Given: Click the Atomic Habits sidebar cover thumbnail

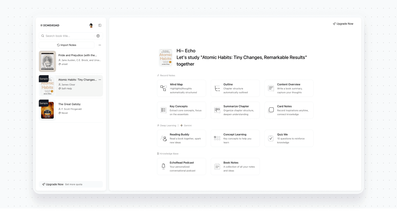Looking at the screenshot, I should pos(47,86).
